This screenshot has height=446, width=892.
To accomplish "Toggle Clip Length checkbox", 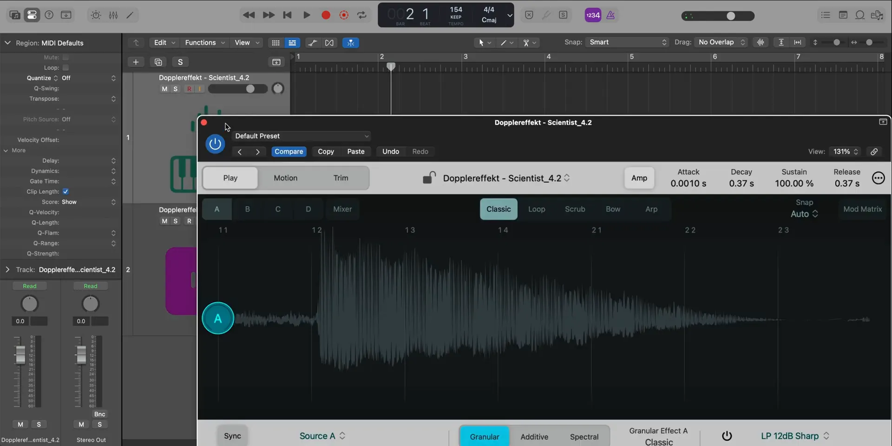I will 66,191.
